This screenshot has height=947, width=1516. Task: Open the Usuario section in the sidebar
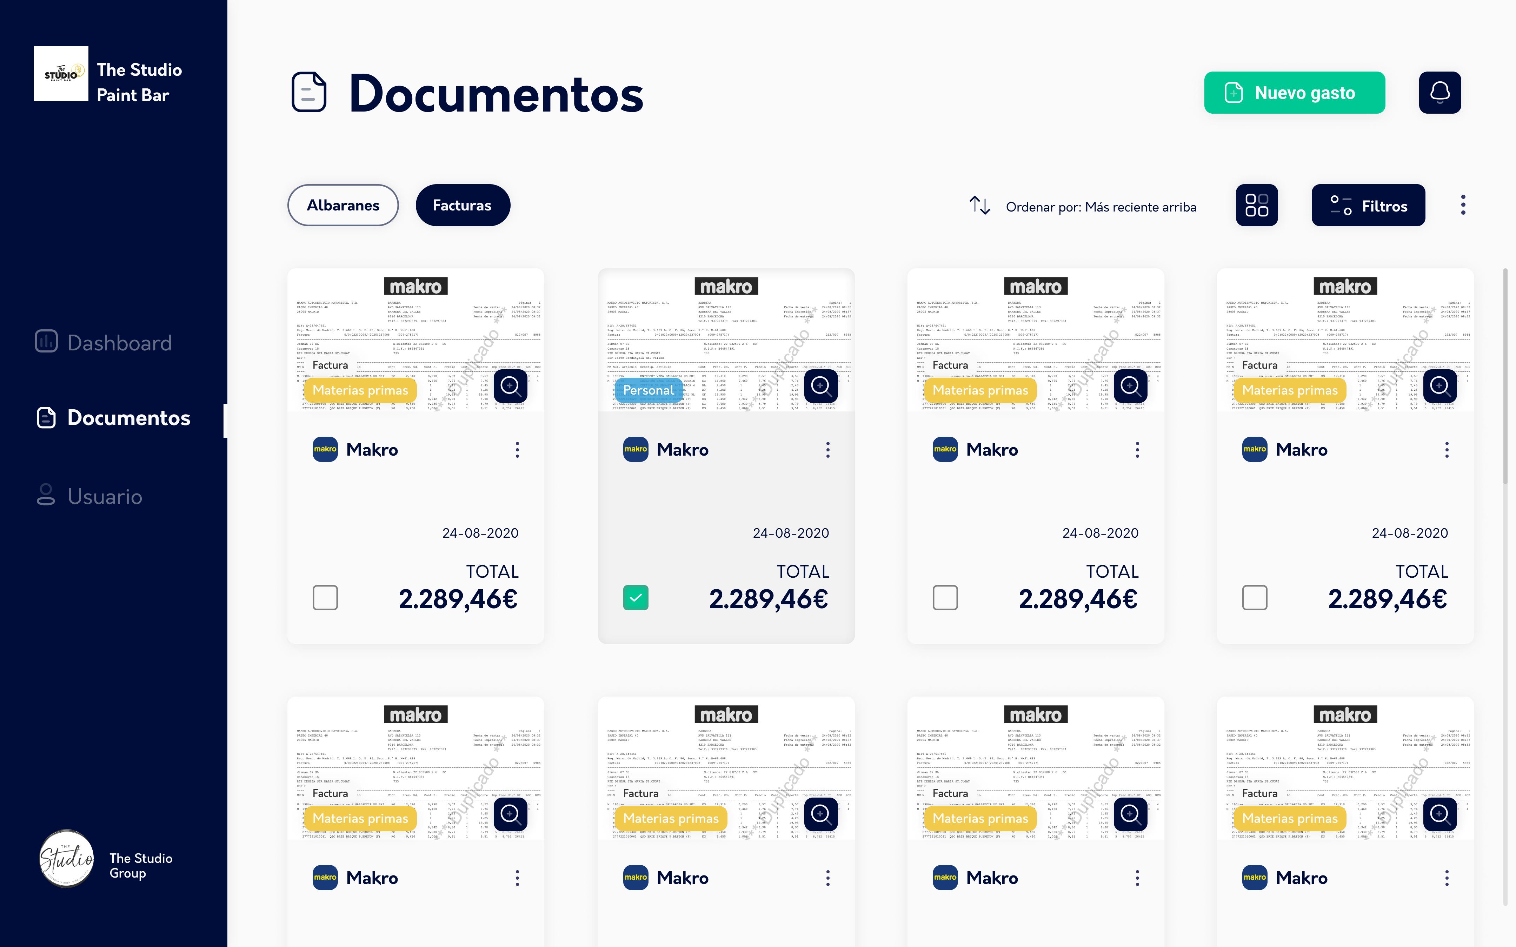click(x=89, y=495)
